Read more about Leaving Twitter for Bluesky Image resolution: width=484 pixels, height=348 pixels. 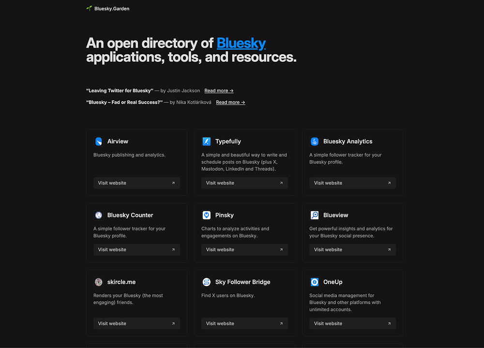(219, 91)
